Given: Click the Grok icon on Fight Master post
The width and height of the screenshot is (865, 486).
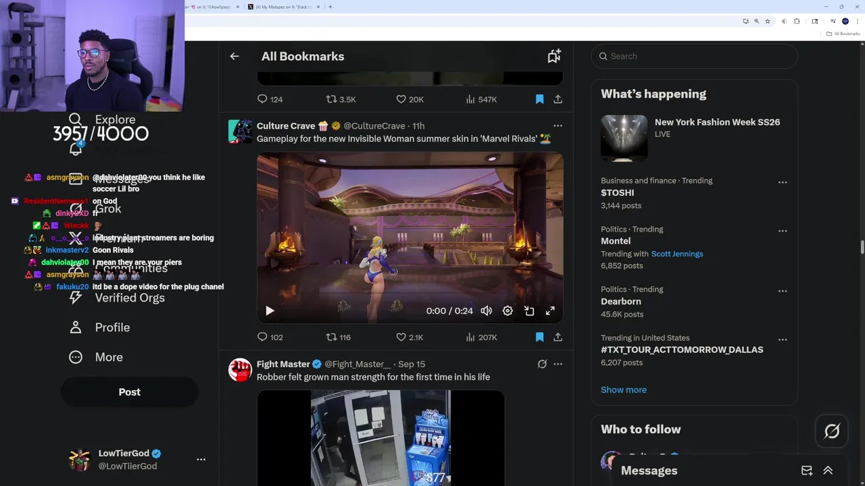Looking at the screenshot, I should click(542, 364).
